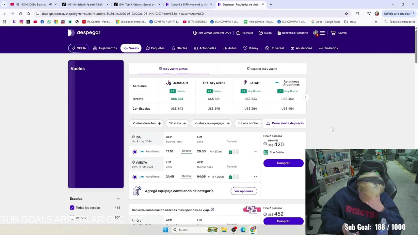Click the plus icon on Vuelos directos chip
This screenshot has height=235, width=418.
coord(159,123)
